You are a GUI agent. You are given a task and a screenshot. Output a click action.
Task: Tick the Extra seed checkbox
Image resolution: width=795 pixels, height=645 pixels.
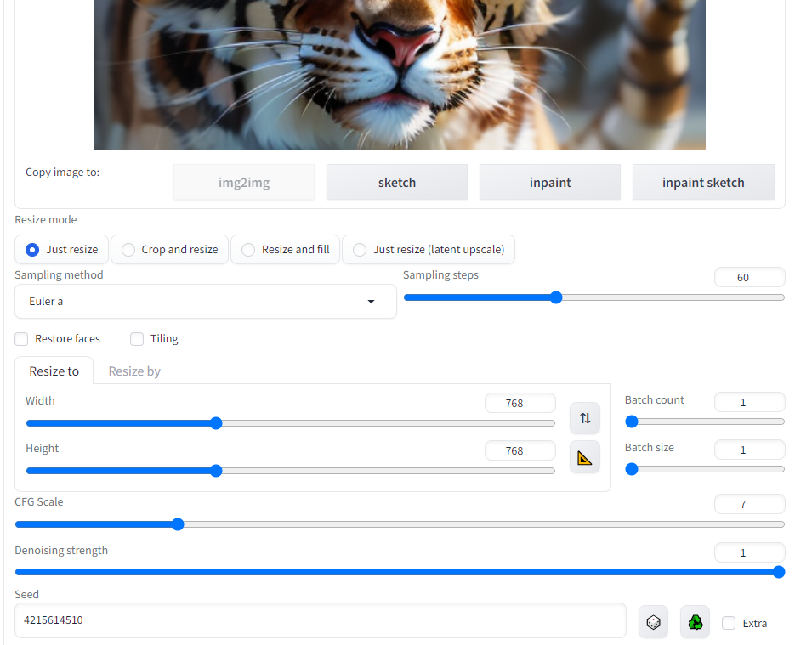coord(729,623)
